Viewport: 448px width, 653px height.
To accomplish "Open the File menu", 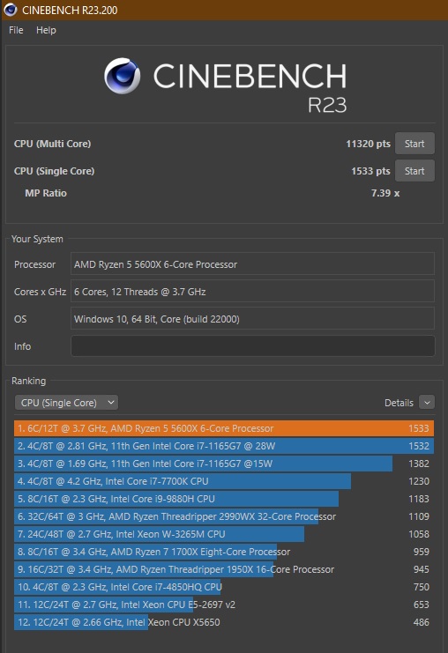I will (16, 30).
